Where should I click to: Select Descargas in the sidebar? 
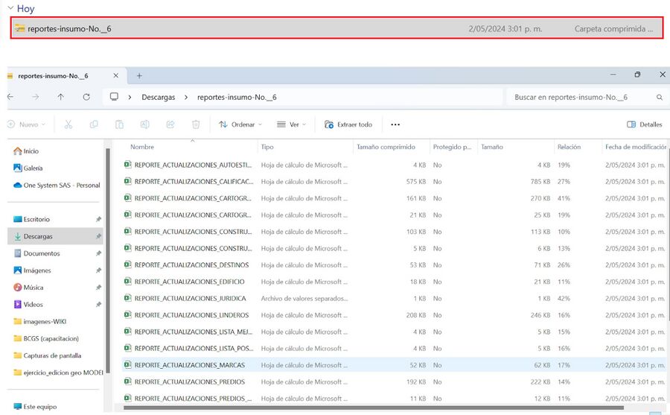[x=55, y=236]
